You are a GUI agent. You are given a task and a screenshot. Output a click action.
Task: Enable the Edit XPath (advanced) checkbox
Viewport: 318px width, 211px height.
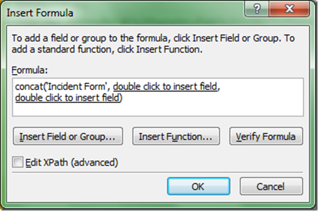point(18,162)
